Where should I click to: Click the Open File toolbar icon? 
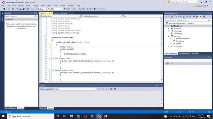click(x=17, y=9)
